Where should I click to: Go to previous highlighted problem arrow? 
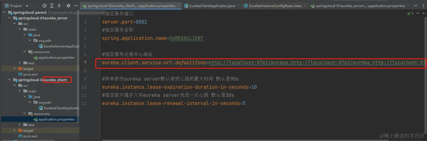(x=417, y=13)
